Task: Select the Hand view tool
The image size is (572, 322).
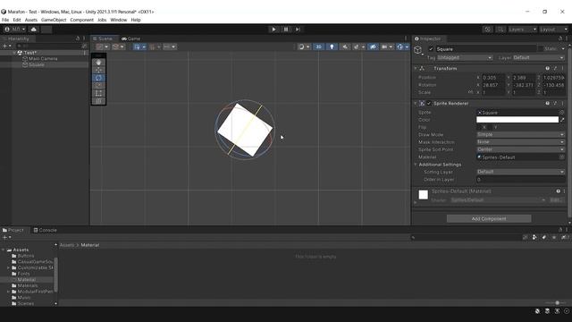Action: [98, 63]
